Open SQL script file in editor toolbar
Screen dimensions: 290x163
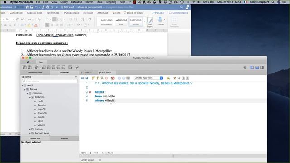click(x=82, y=78)
